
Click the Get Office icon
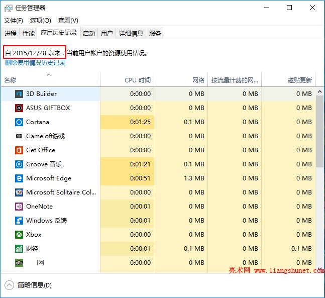tap(19, 150)
